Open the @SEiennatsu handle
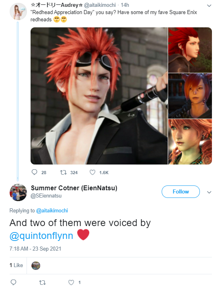The image size is (222, 288). tap(46, 196)
